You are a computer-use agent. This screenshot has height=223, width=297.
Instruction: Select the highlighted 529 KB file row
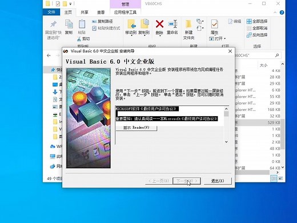click(258, 122)
